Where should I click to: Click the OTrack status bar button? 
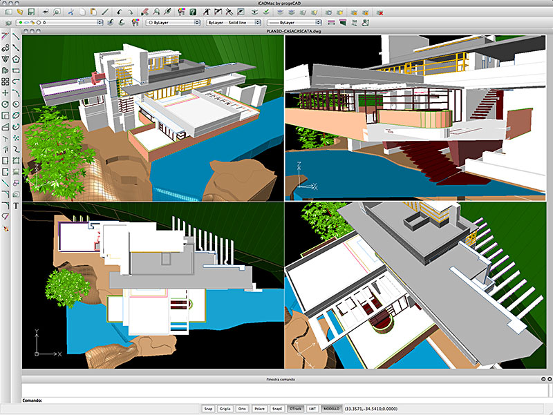point(295,409)
